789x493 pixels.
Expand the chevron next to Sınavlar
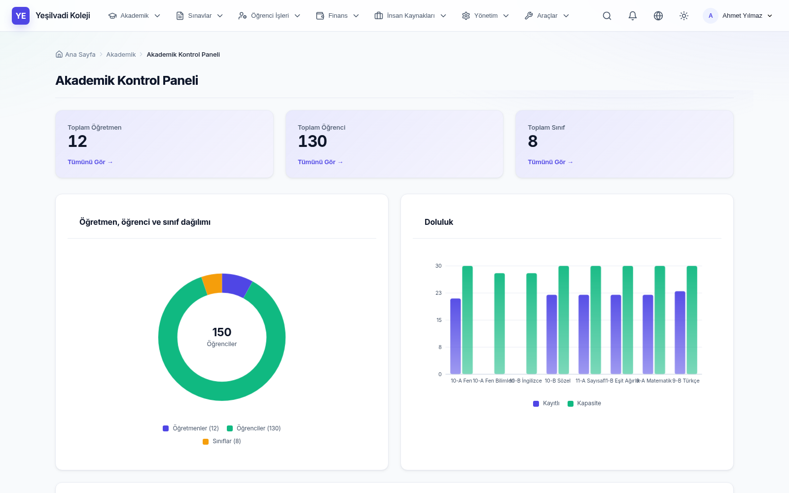coord(220,16)
